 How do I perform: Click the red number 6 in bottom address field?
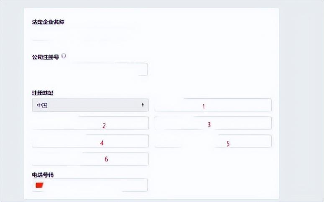click(x=106, y=159)
